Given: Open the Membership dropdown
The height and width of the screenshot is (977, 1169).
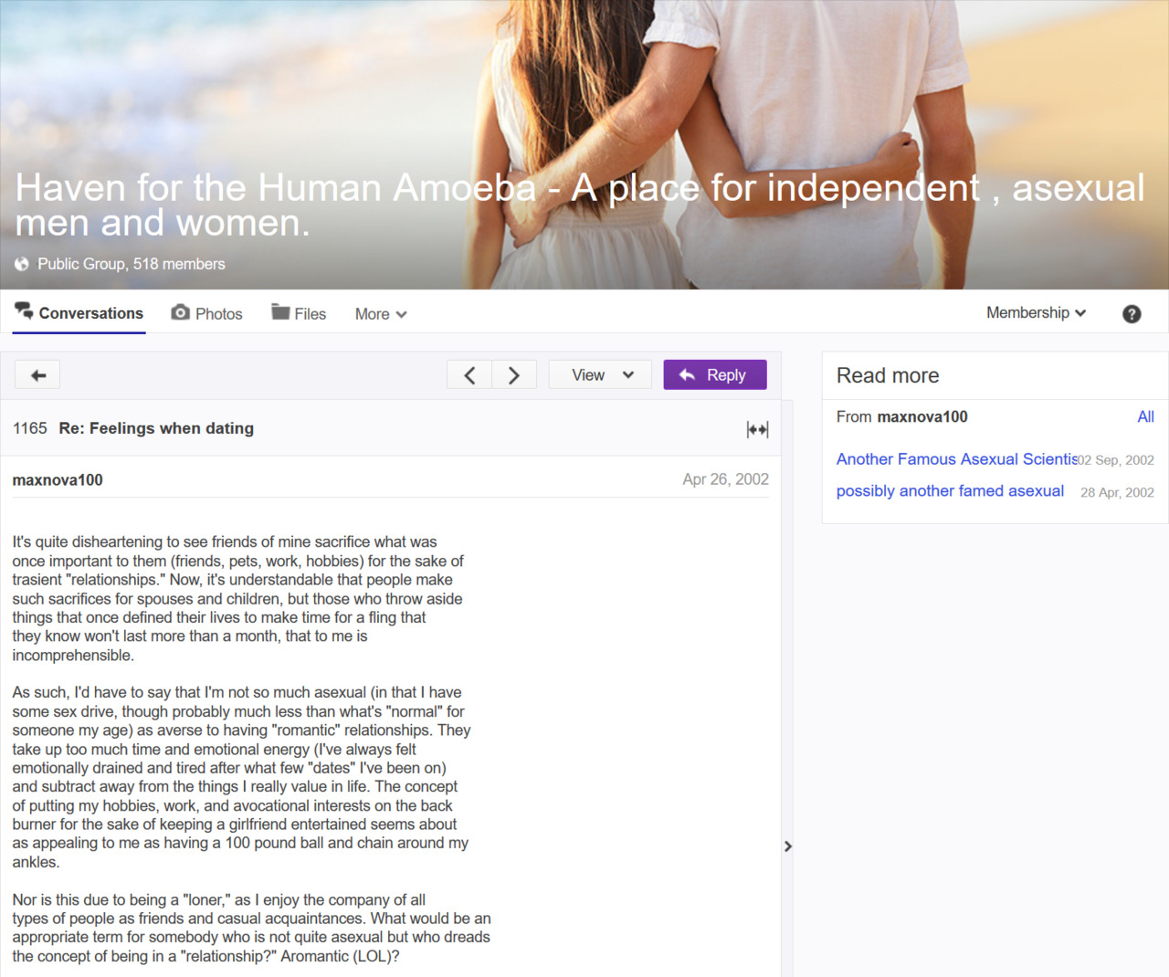Looking at the screenshot, I should [1037, 312].
